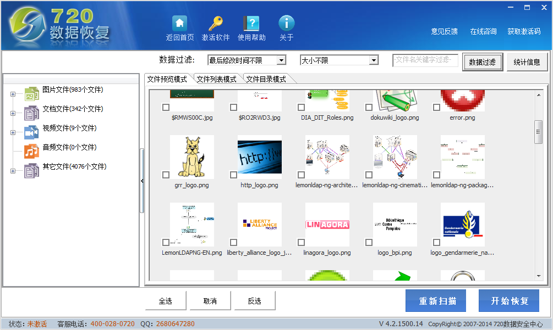The height and width of the screenshot is (330, 553).
Task: Expand the 视频文件 tree node
Action: click(13, 133)
